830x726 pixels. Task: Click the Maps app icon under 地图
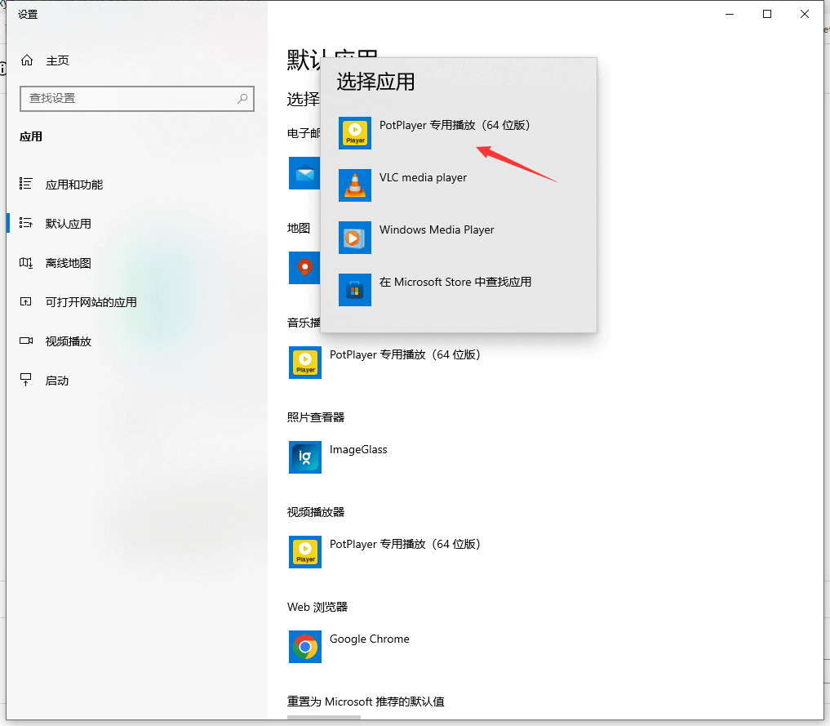click(304, 267)
